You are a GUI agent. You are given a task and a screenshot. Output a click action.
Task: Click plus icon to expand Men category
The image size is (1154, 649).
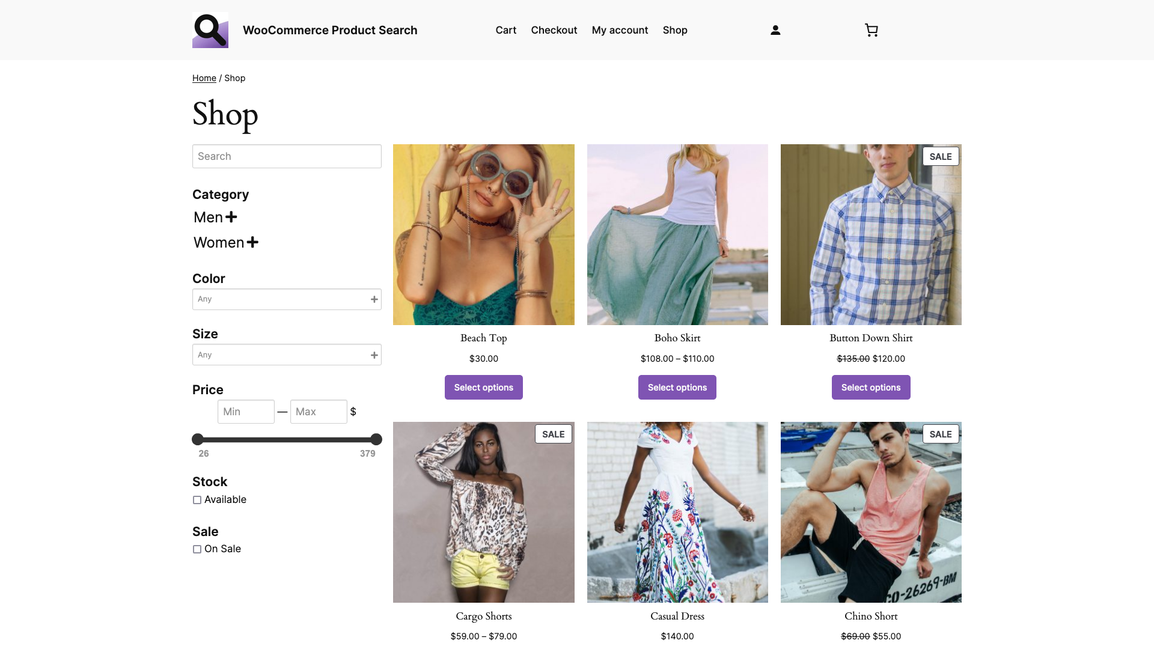pos(231,216)
